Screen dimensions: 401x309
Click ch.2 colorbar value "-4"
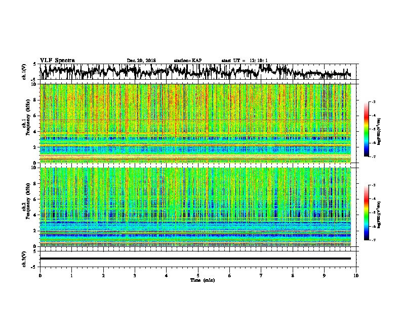coord(374,199)
